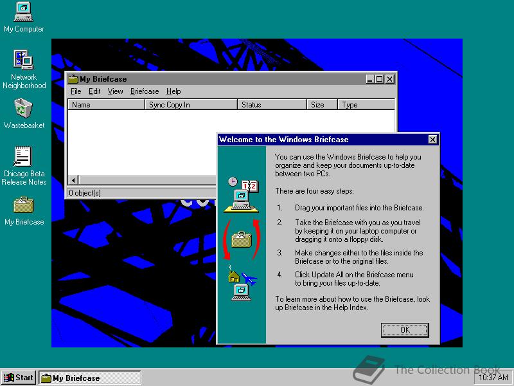Sort by Sync Copy In column header
514x386 pixels.
pyautogui.click(x=191, y=105)
